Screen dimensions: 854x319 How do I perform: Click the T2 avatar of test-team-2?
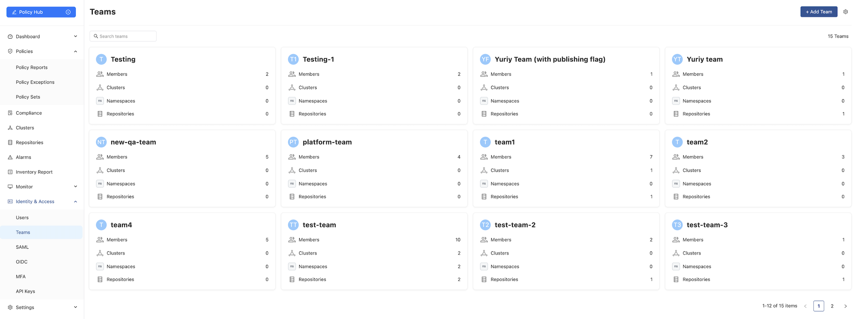click(485, 225)
